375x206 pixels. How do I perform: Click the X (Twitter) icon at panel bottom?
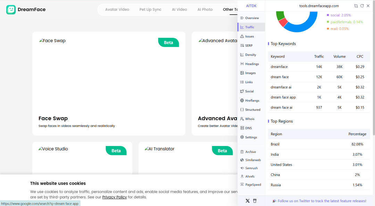(x=248, y=201)
